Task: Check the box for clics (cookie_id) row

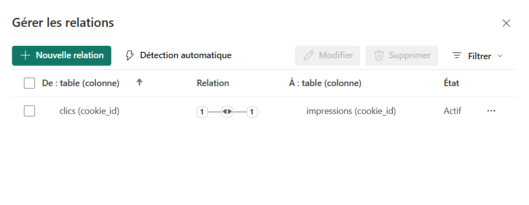Action: [29, 111]
